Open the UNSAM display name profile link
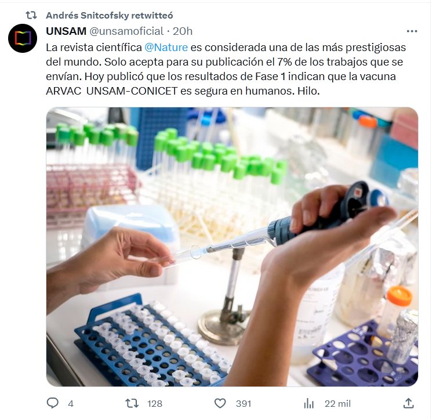Image resolution: width=436 pixels, height=419 pixels. coord(66,31)
